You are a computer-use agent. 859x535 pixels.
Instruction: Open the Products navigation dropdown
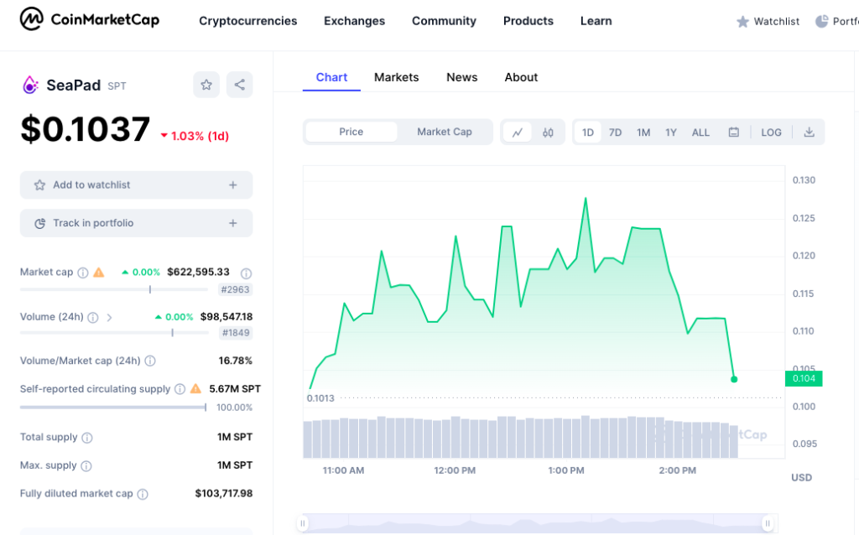(x=528, y=21)
